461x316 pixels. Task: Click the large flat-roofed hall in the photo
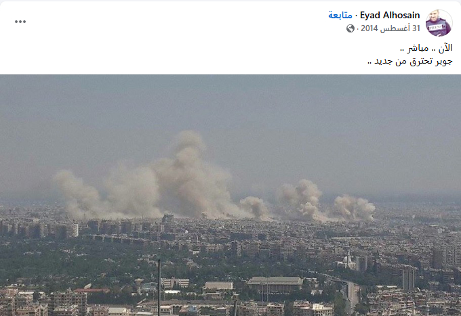(275, 285)
